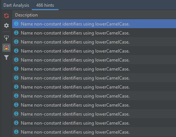The image size is (176, 137).
Task: Select the eleventh lowerCamelCase hint row
Action: click(94, 114)
